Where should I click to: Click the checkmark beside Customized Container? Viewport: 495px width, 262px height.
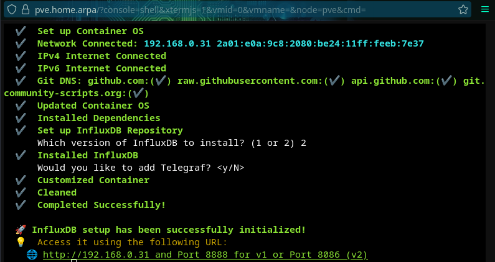coord(20,180)
